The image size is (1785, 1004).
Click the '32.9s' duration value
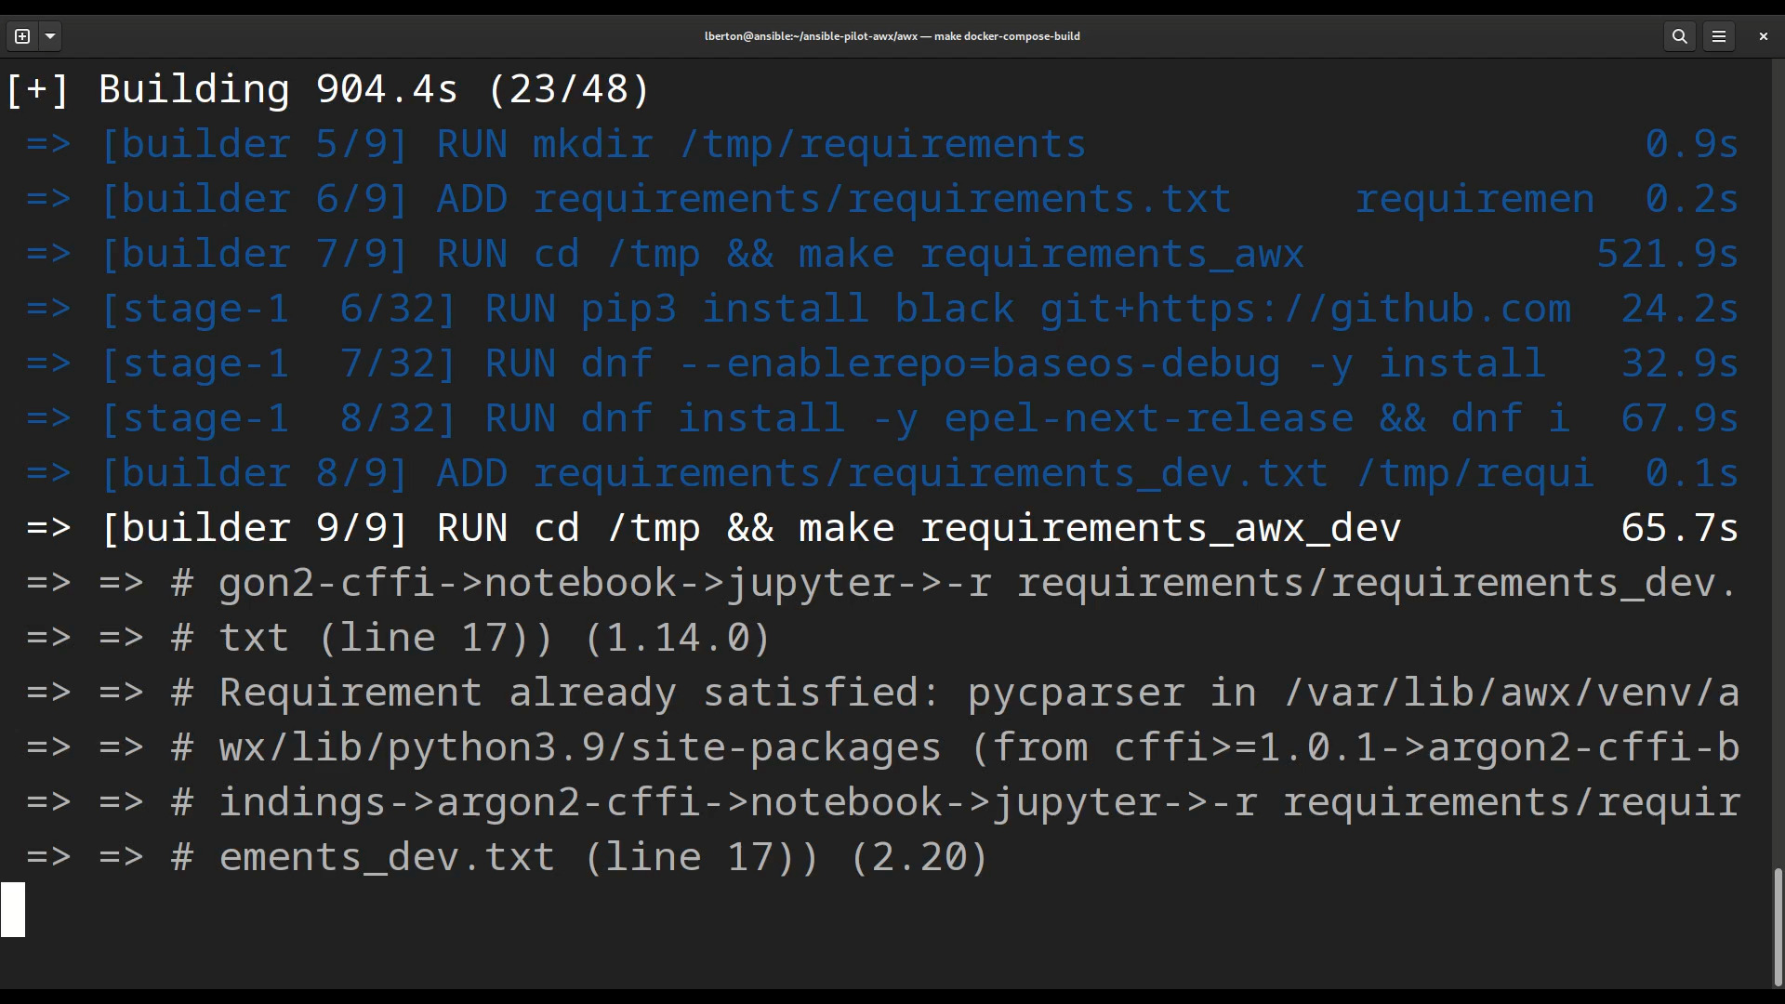[x=1679, y=363]
